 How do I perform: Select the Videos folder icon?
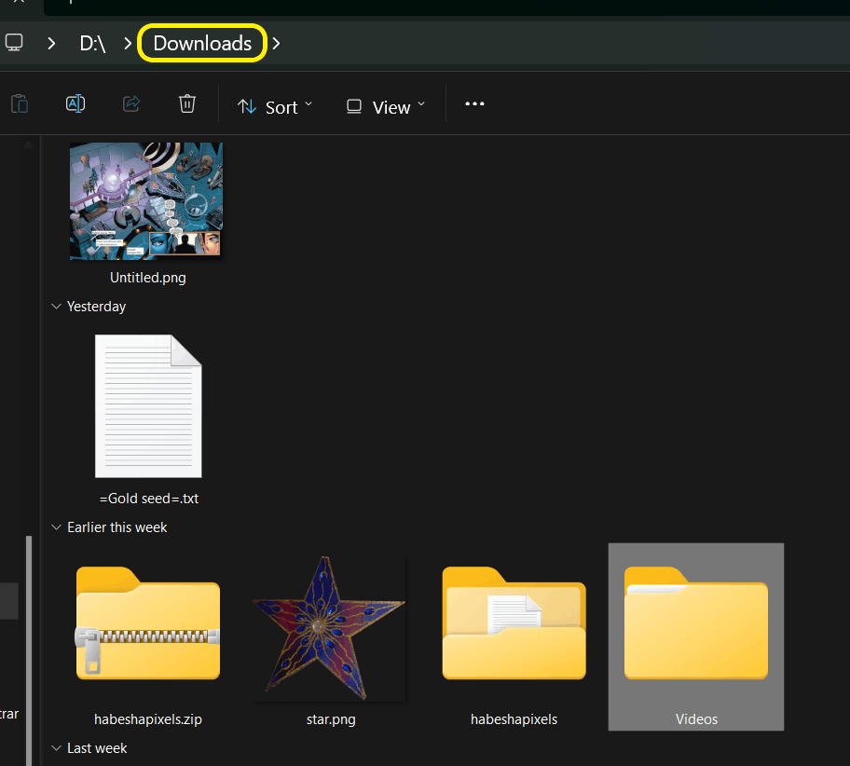696,623
